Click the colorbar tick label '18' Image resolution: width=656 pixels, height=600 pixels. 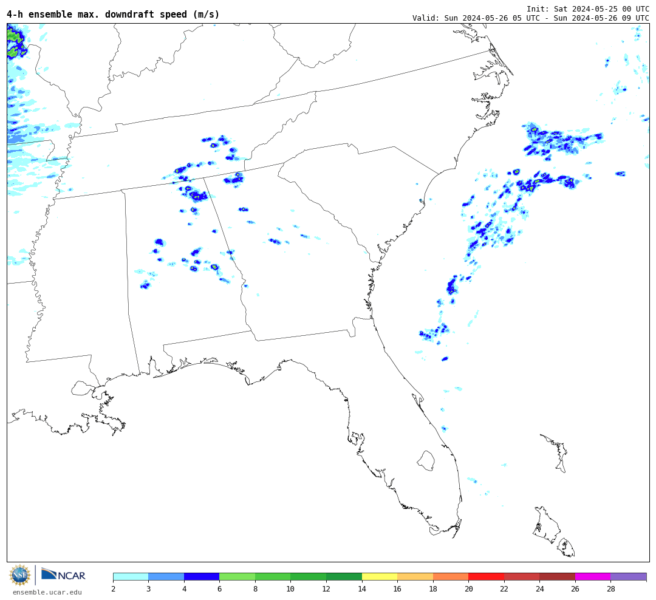433,588
